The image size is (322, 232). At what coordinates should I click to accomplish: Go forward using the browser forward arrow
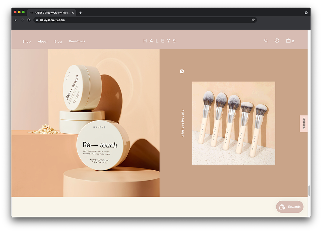pyautogui.click(x=22, y=20)
